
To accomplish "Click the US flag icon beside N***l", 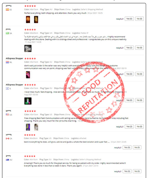I will 7,115.
